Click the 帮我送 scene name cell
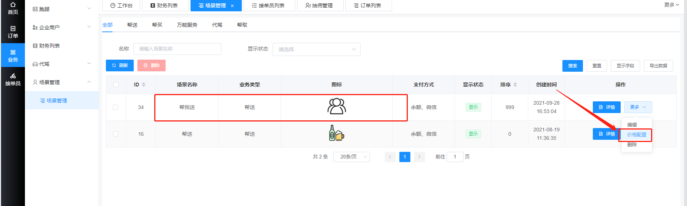This screenshot has height=206, width=687. pos(187,107)
